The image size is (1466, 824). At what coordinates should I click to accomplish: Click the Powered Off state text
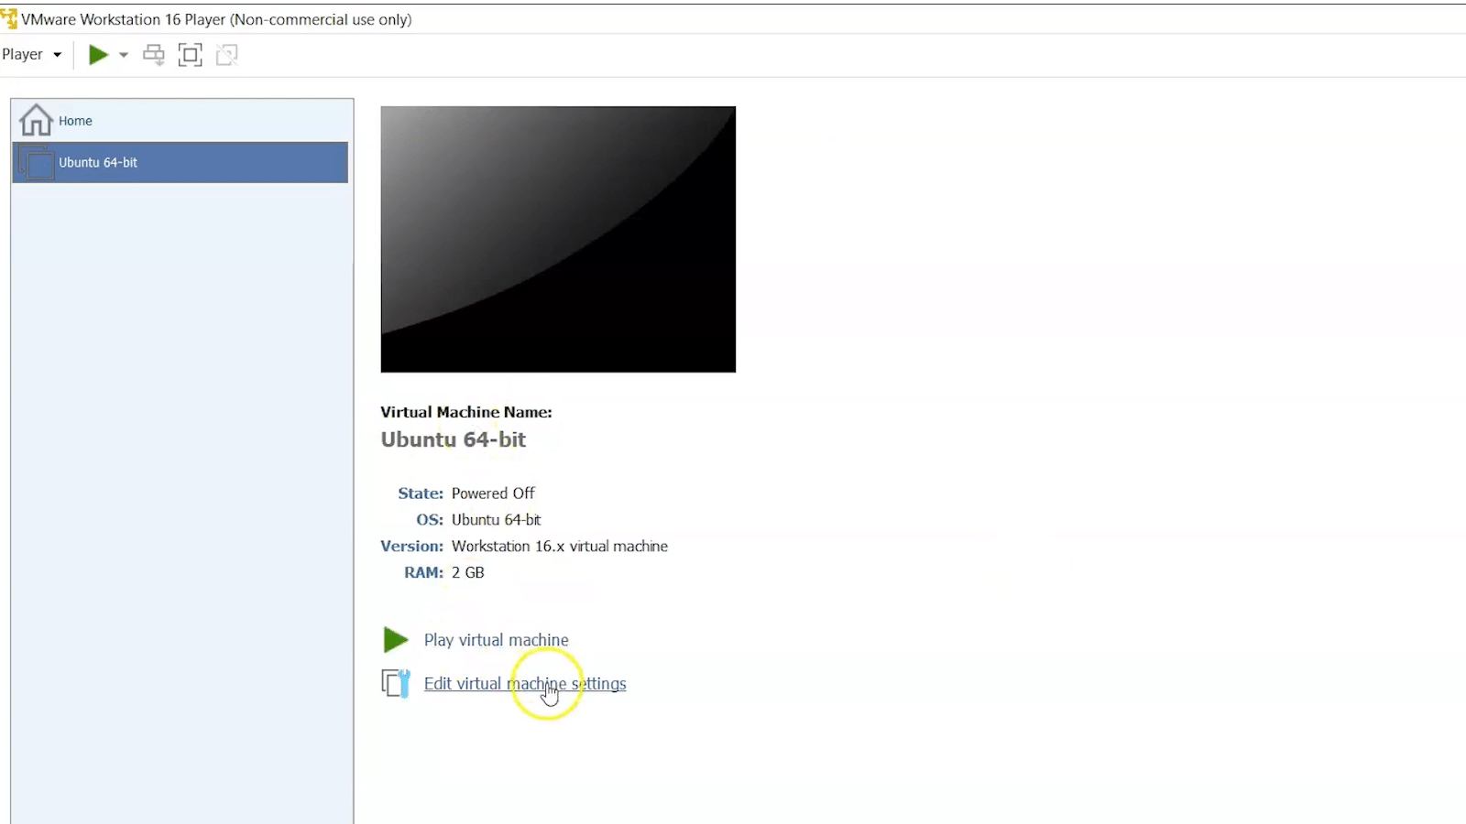coord(493,493)
